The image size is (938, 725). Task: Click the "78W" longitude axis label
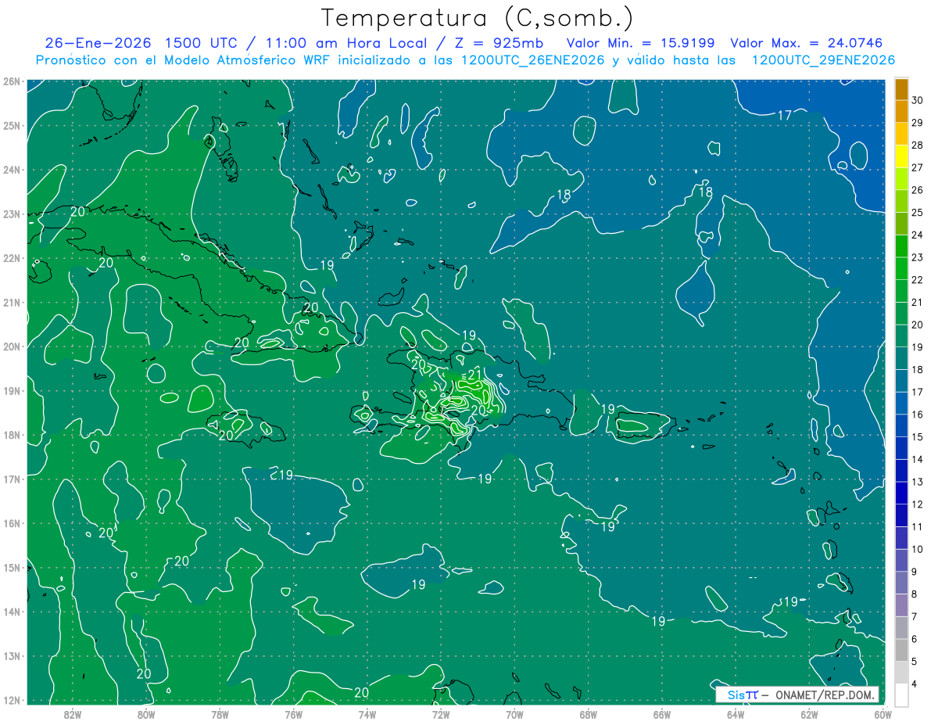coord(220,714)
